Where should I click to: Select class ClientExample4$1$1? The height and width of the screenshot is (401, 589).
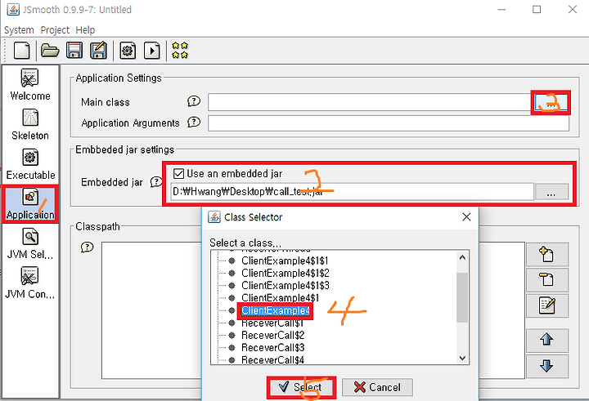point(285,261)
